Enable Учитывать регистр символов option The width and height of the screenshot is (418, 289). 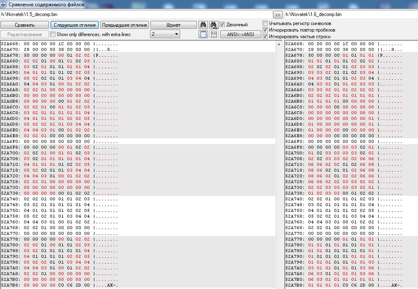(265, 23)
